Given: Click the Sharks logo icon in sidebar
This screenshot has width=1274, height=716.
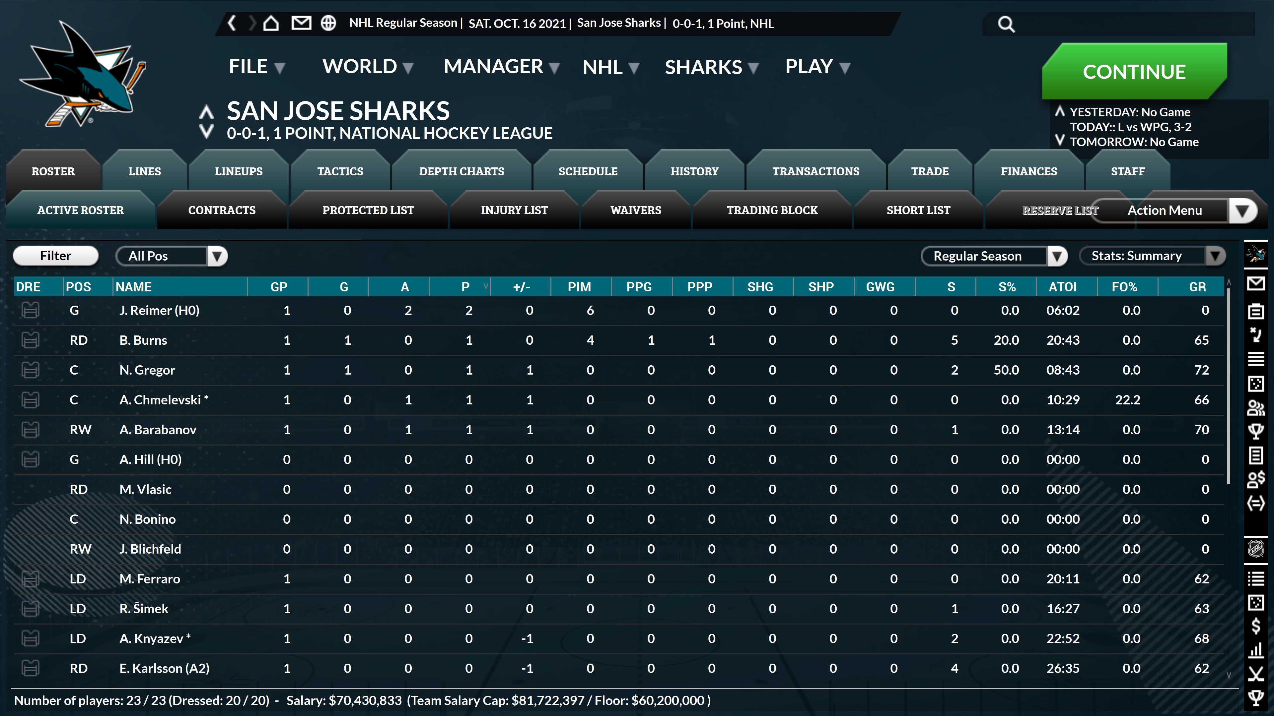Looking at the screenshot, I should [x=1256, y=255].
